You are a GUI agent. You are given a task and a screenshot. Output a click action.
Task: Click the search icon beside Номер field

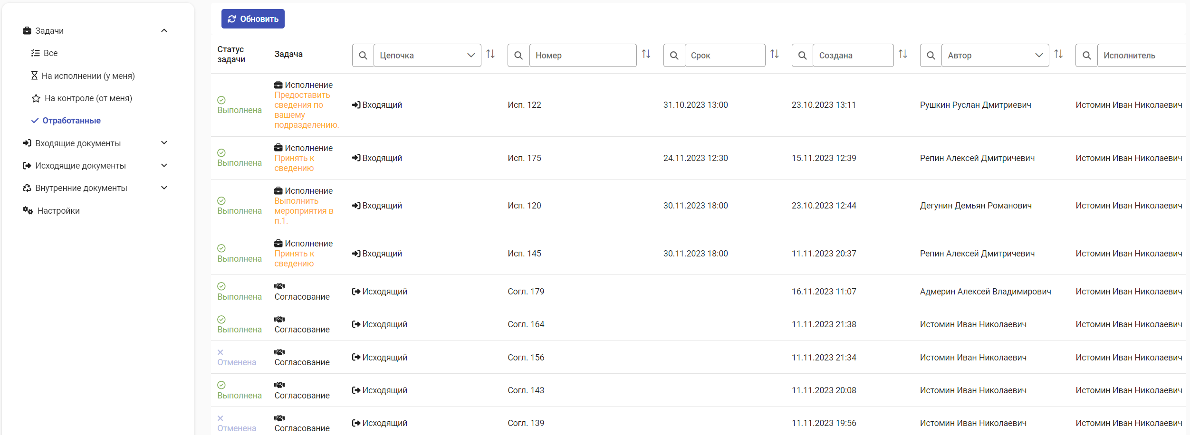tap(518, 56)
